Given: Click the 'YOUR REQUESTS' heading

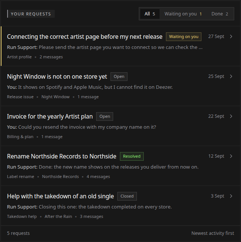Looking at the screenshot, I should (31, 14).
